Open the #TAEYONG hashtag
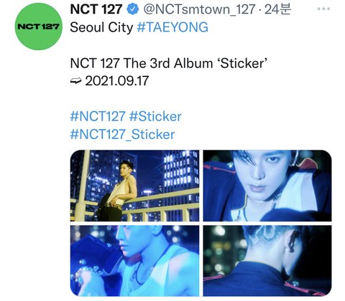 (172, 27)
